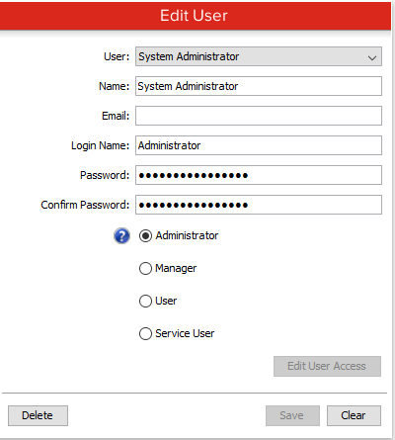Focus the empty Email field
Image resolution: width=395 pixels, height=440 pixels.
259,116
